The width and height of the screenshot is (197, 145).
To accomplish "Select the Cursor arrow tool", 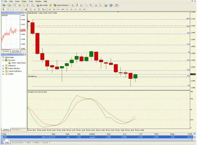I will 3,9.
